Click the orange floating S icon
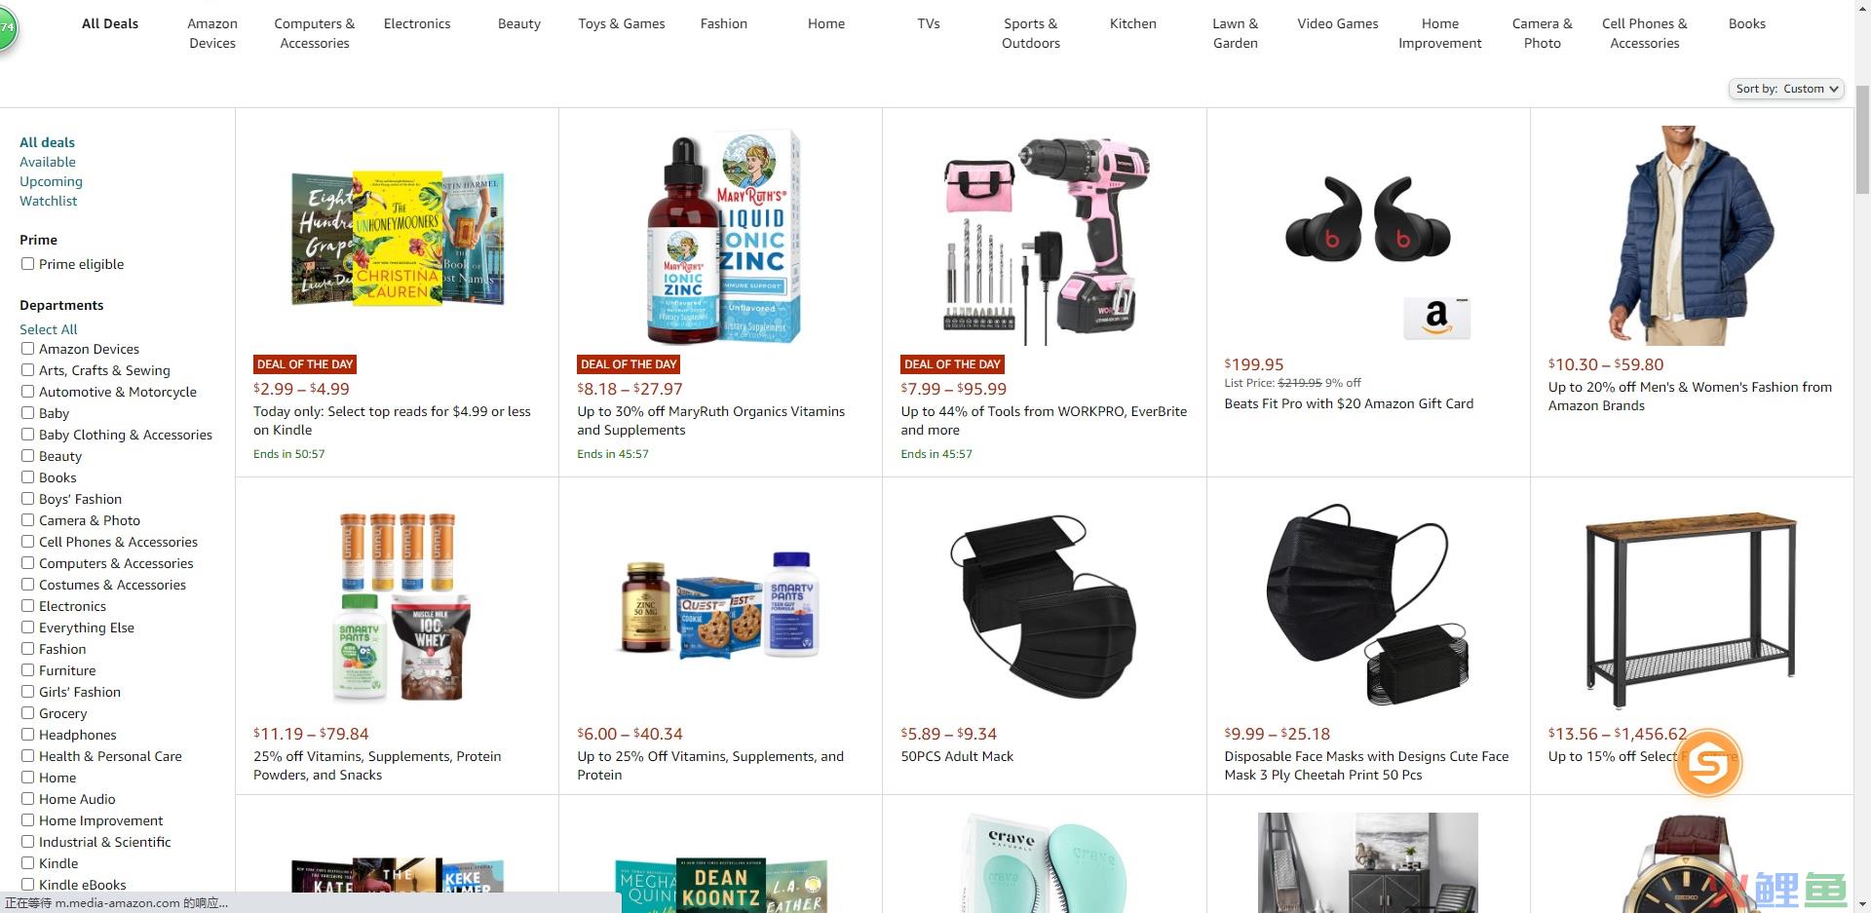 (x=1707, y=762)
